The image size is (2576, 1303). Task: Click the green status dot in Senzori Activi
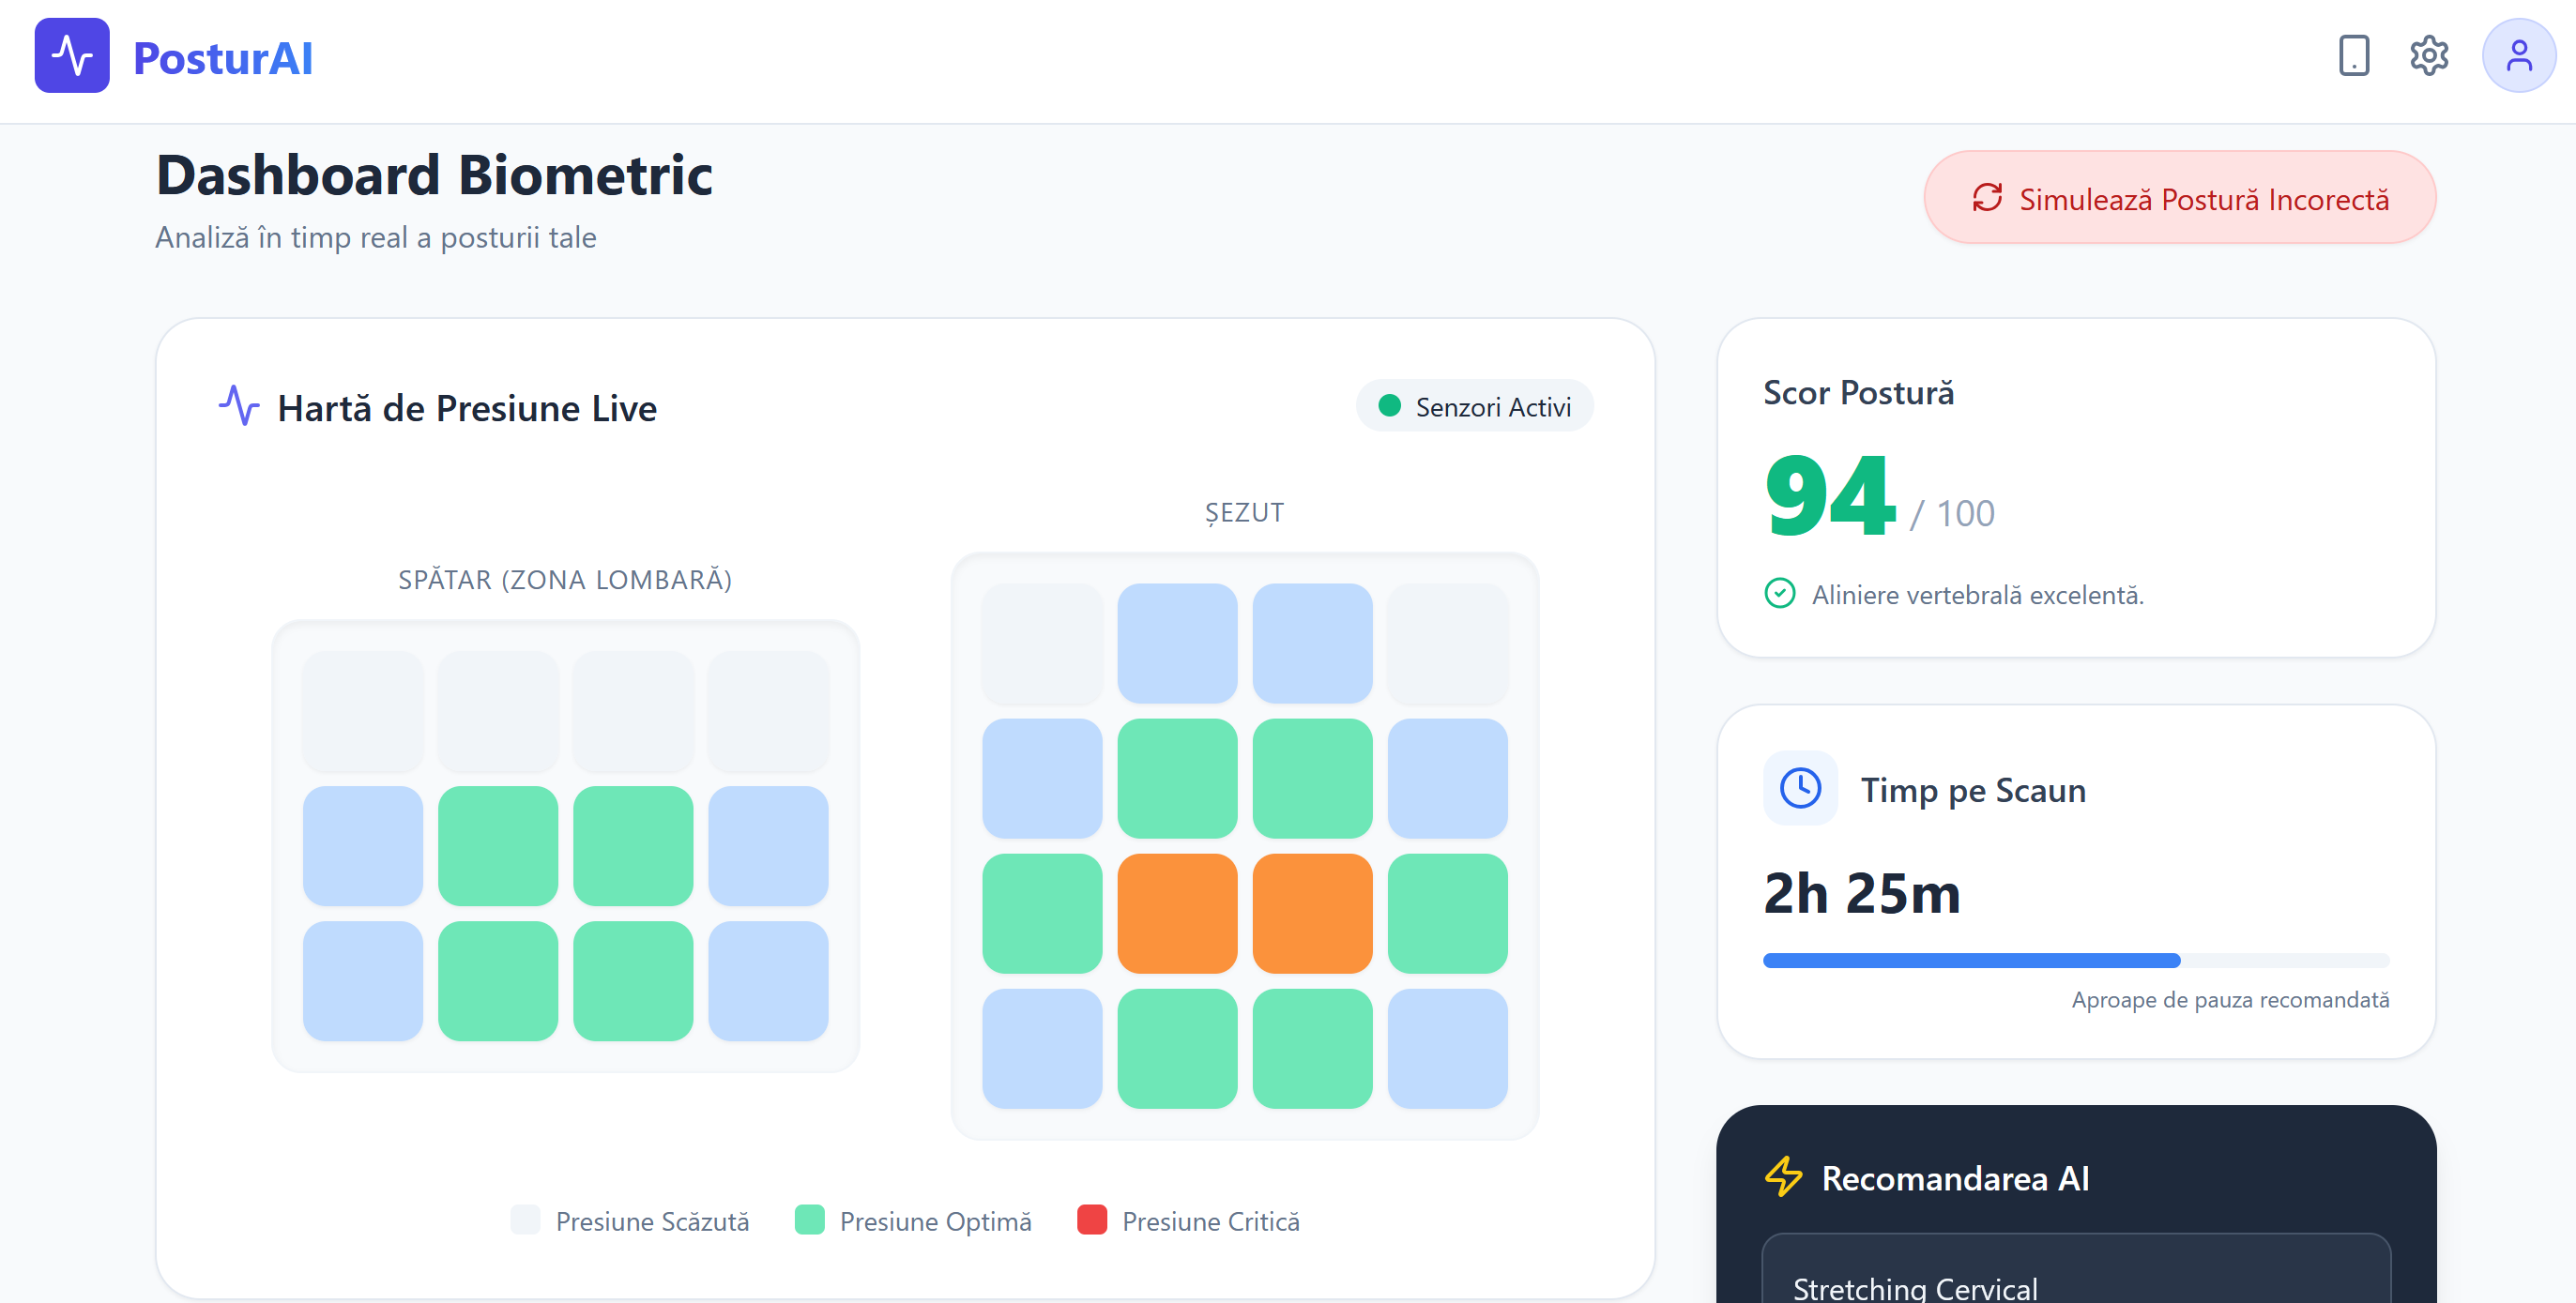[x=1389, y=406]
